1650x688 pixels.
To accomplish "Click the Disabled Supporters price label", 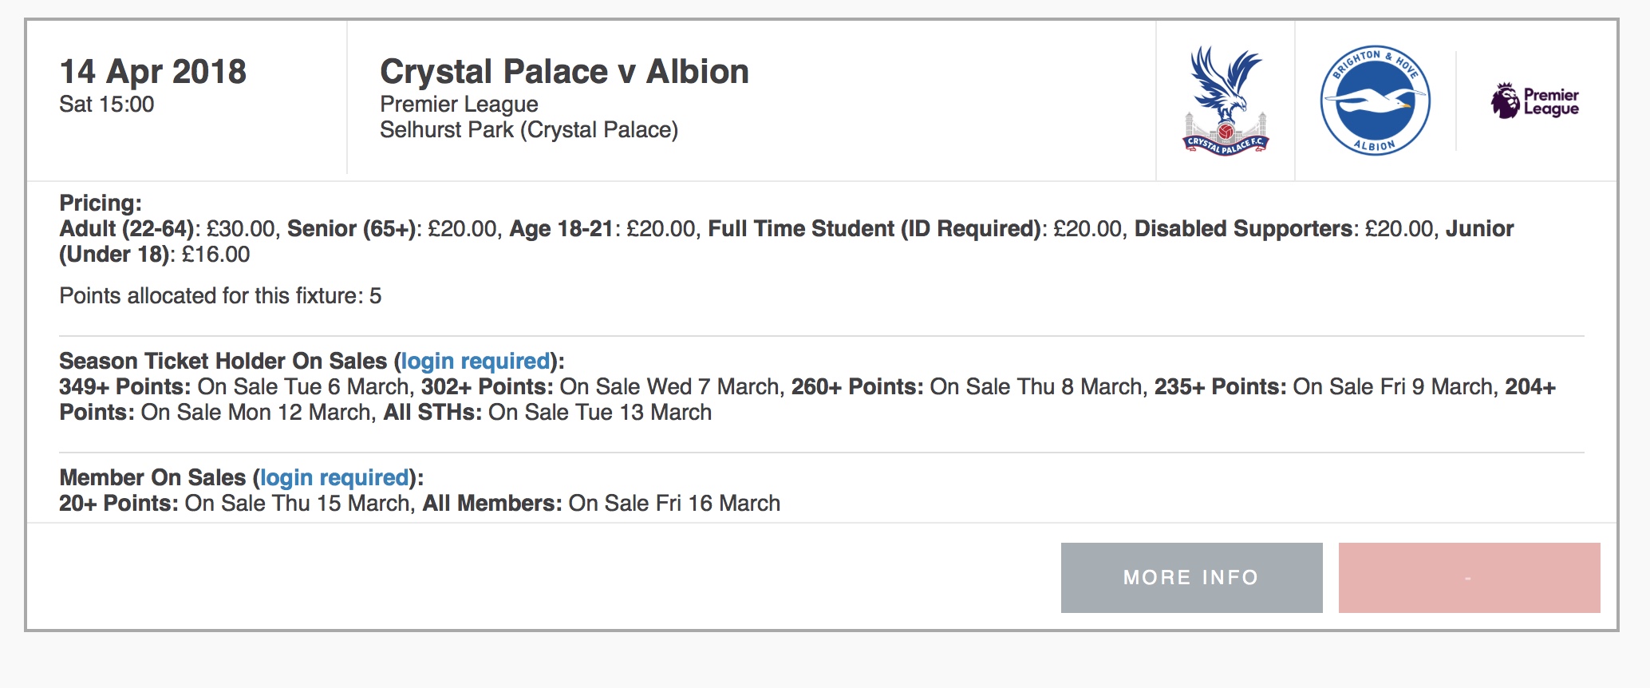I will click(1245, 229).
